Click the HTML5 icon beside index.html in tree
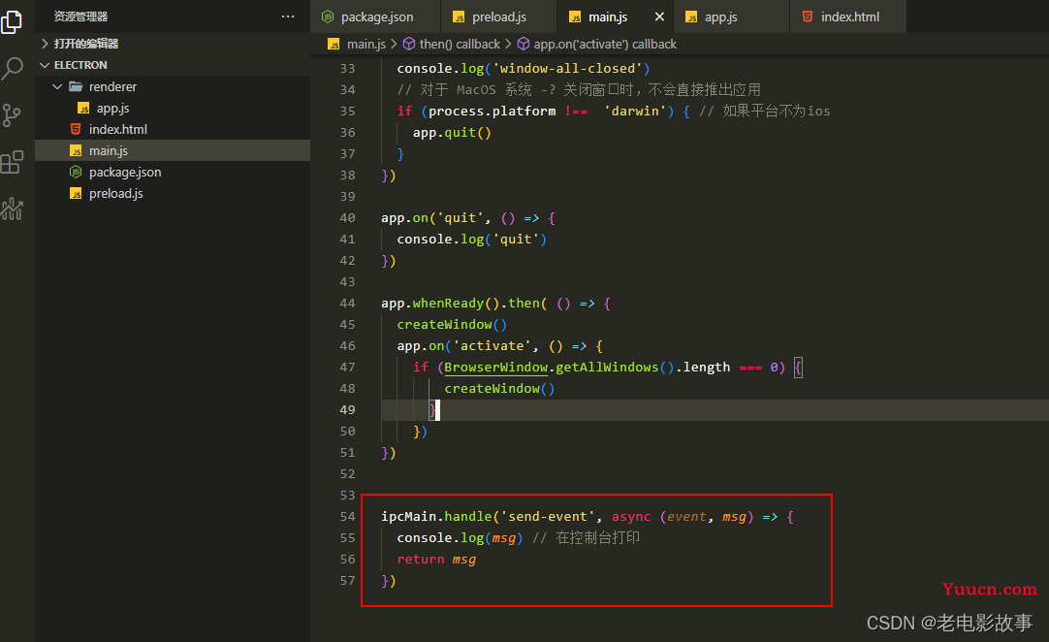The image size is (1049, 642). 76,129
